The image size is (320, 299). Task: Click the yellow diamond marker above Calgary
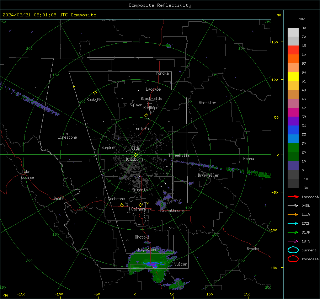point(140,205)
